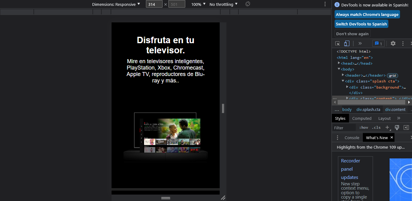Click the Don't show again button
Viewport: 412px width, 201px height.
pos(352,33)
